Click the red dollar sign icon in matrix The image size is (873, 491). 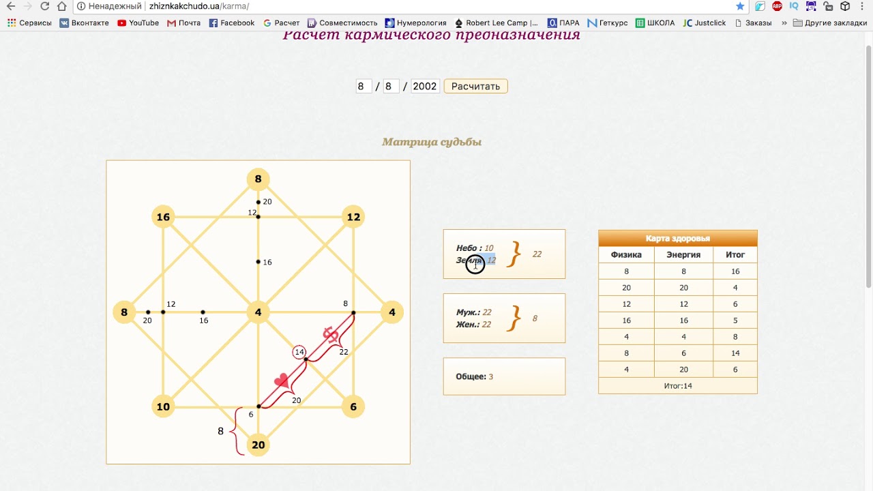(x=331, y=335)
